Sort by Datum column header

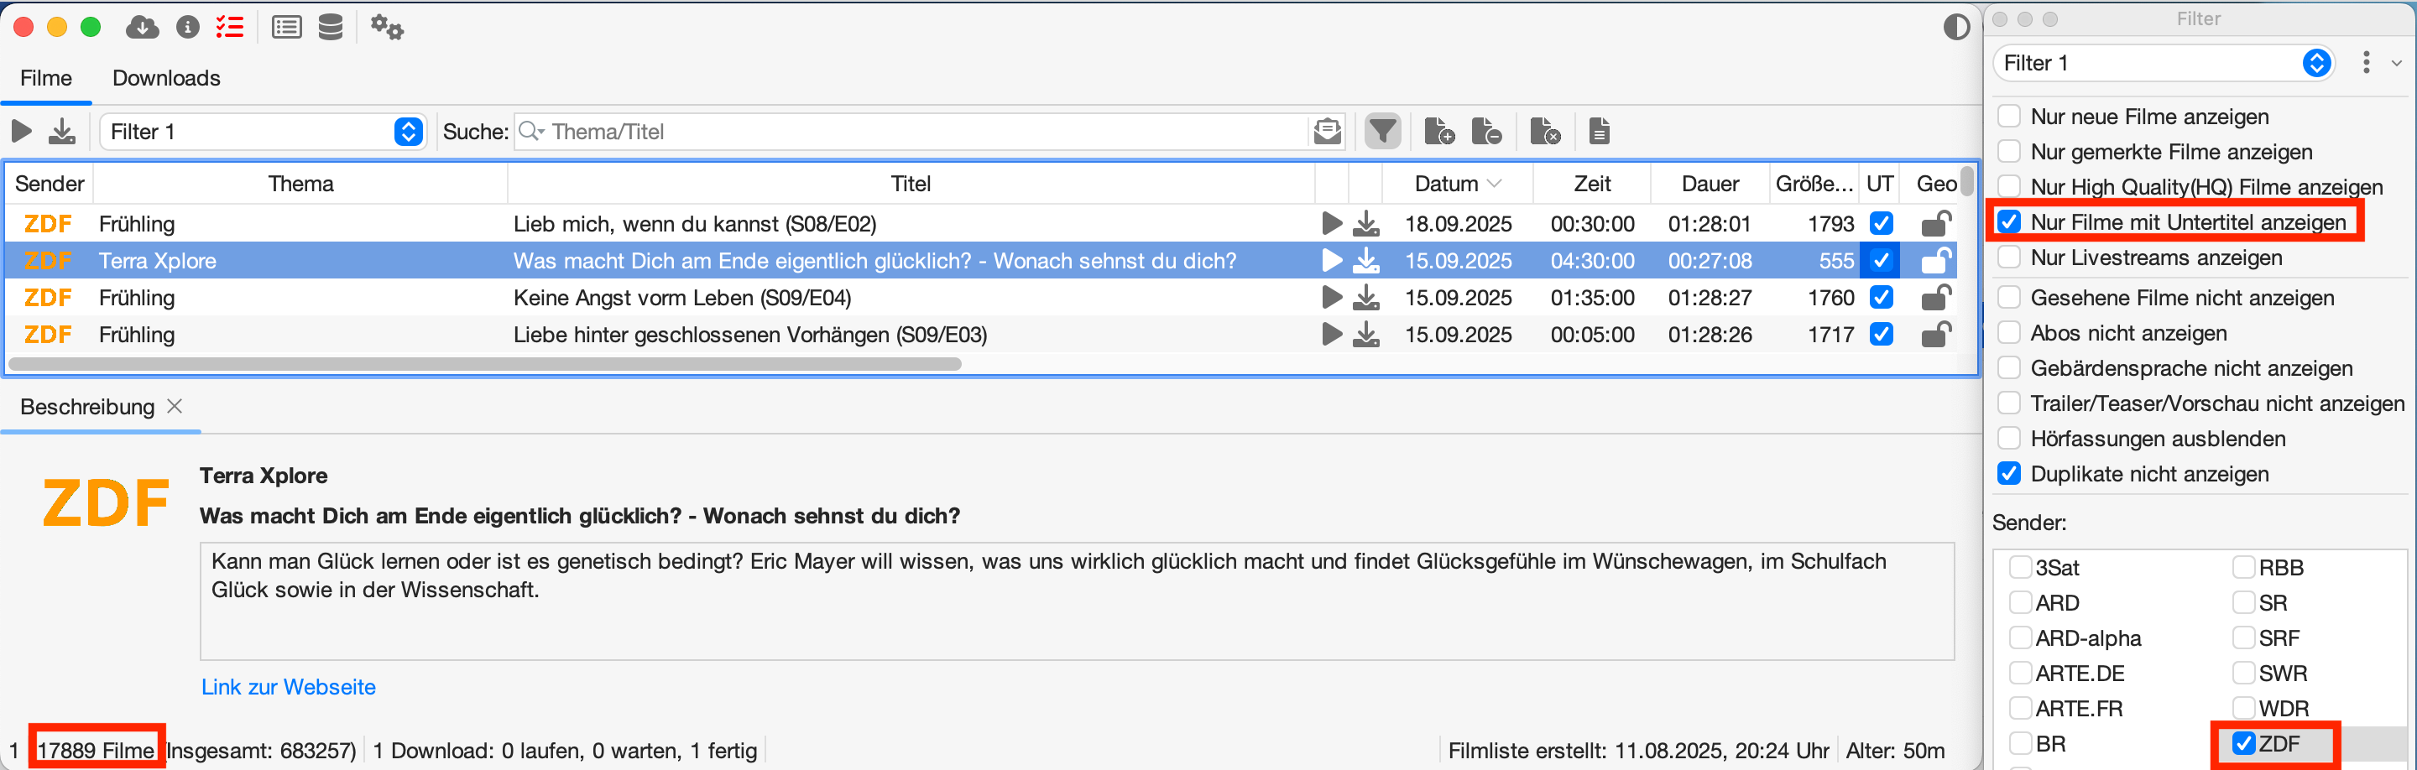(1457, 184)
